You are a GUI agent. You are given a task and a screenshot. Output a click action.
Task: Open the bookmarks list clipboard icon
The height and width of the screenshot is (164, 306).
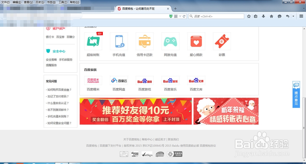[x=256, y=16]
